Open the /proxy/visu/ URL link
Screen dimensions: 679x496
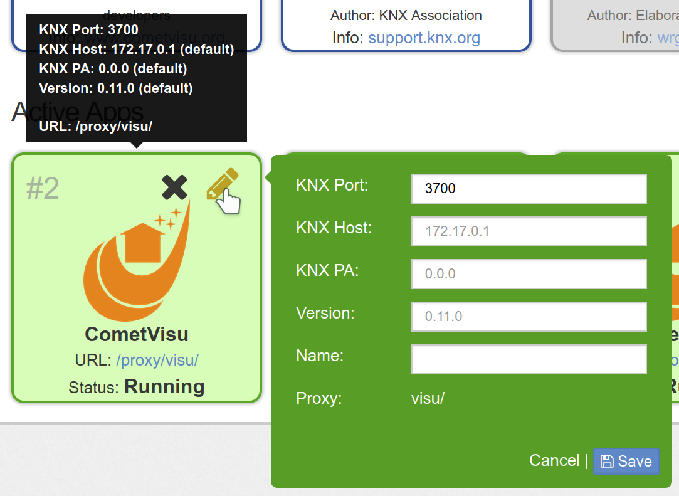tap(157, 360)
